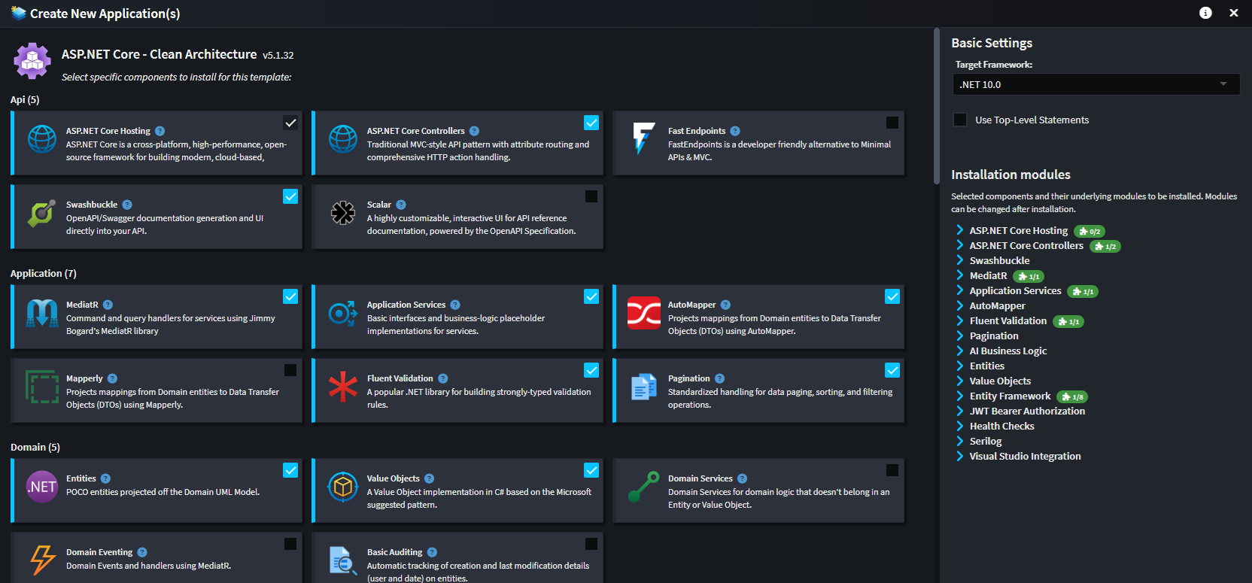Click the ASP.NET Core Hosting 0/2 badge
This screenshot has height=583, width=1252.
1089,231
